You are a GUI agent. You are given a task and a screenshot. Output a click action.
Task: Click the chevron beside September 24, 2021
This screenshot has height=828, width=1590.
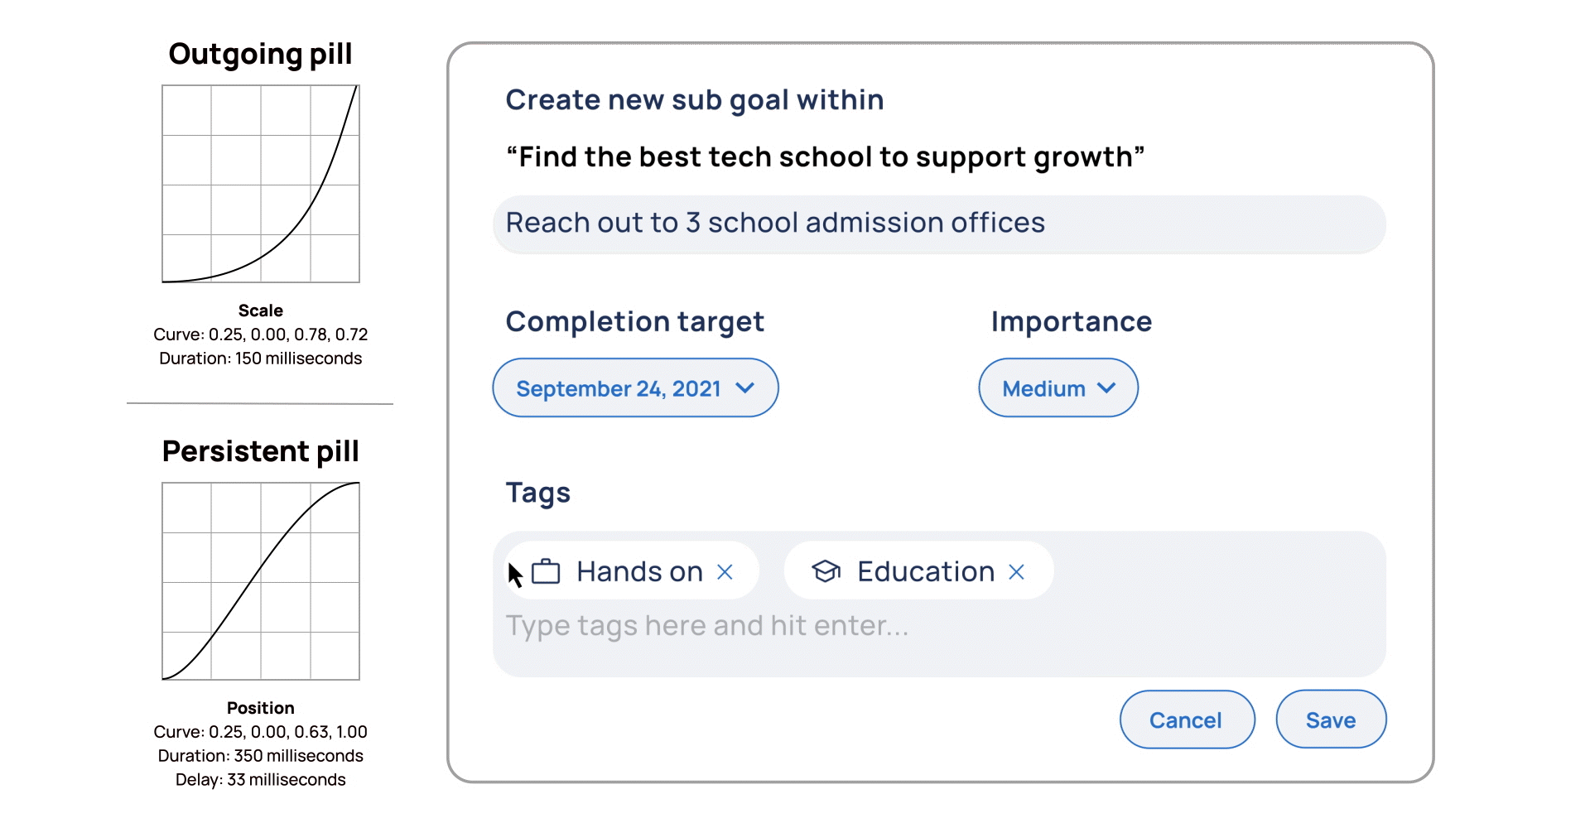coord(744,388)
